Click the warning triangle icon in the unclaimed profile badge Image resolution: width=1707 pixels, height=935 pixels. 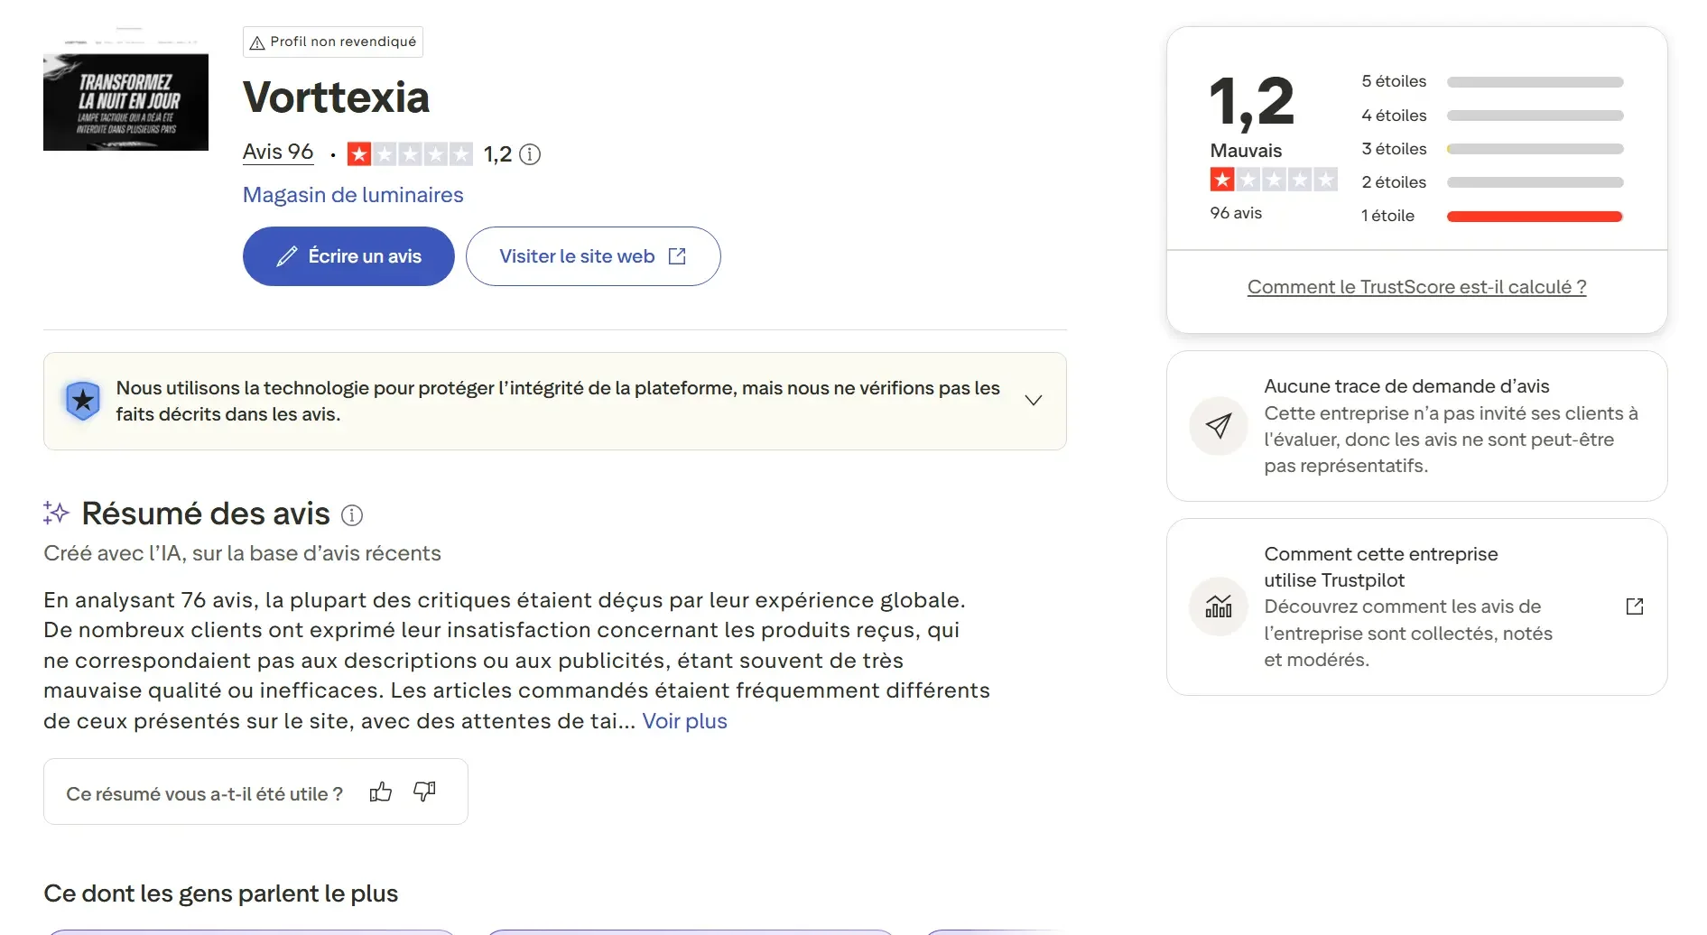click(257, 43)
